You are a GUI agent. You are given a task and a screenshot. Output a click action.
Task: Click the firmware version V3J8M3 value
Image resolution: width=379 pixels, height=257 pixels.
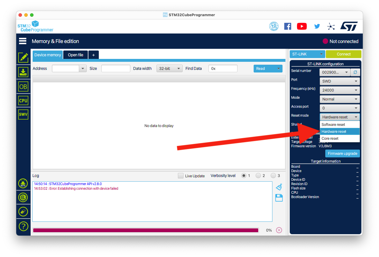point(325,146)
